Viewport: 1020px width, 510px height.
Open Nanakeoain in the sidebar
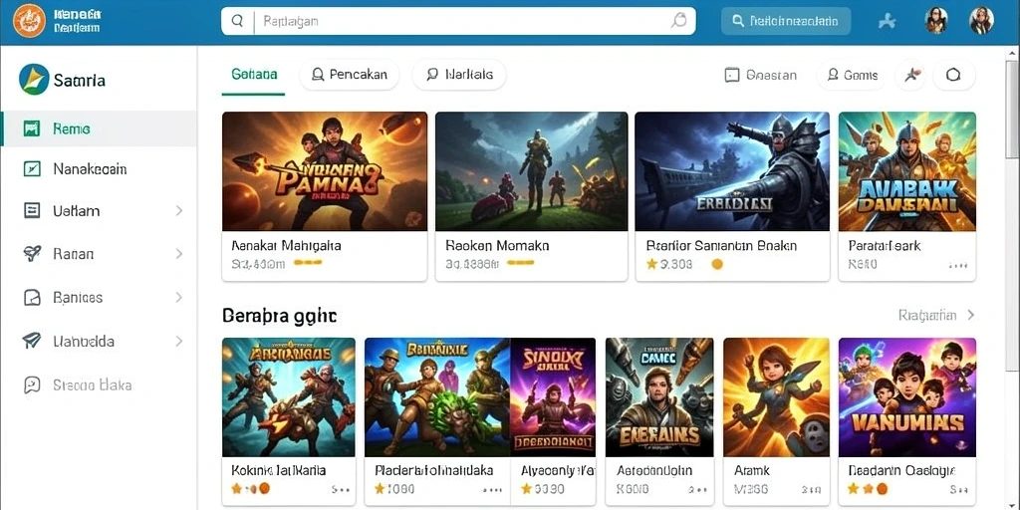(99, 169)
